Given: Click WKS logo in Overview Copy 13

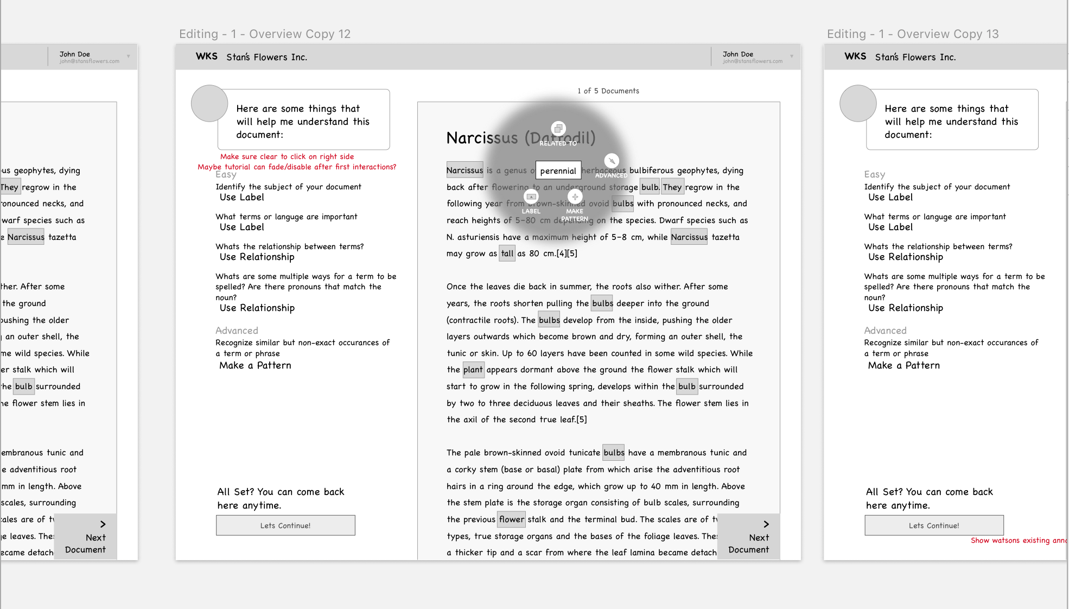Looking at the screenshot, I should (855, 56).
